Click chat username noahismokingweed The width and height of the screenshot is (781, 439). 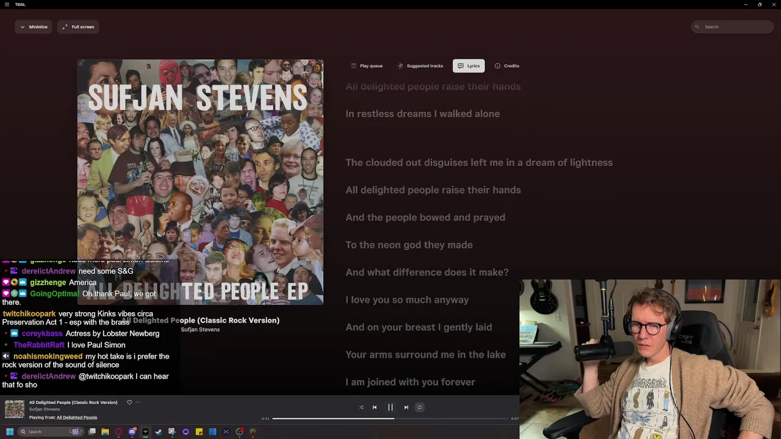click(x=48, y=356)
